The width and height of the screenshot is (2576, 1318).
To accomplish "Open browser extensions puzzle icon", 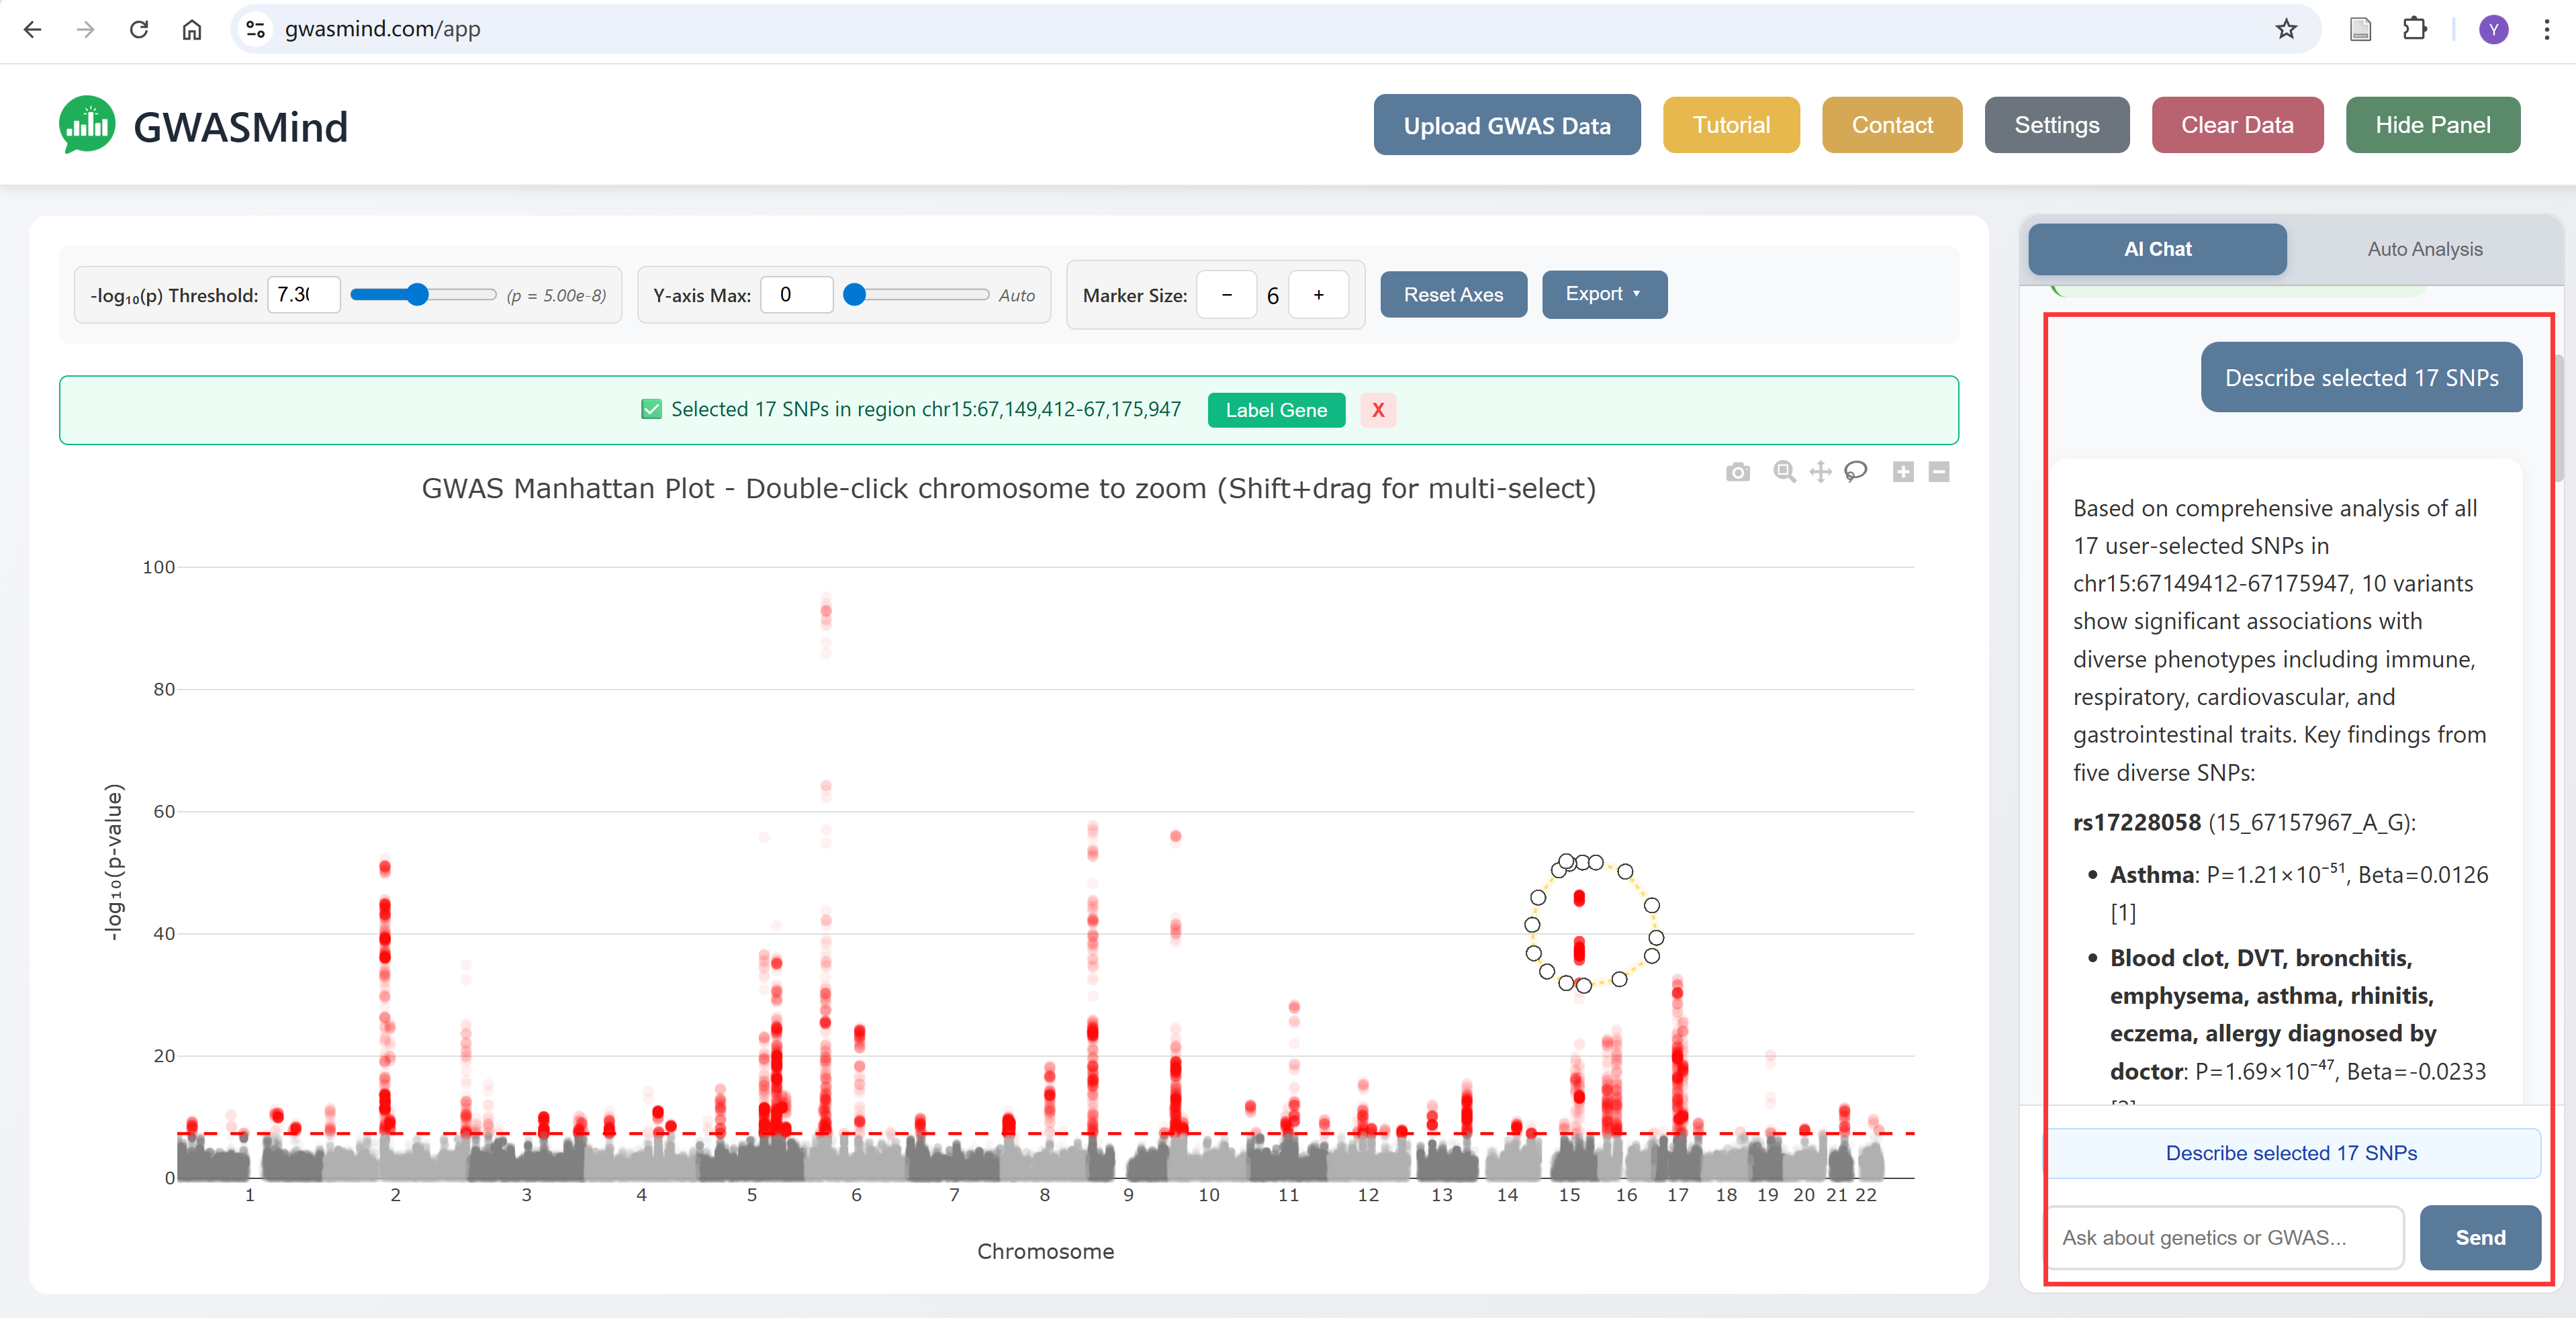I will [x=2414, y=29].
